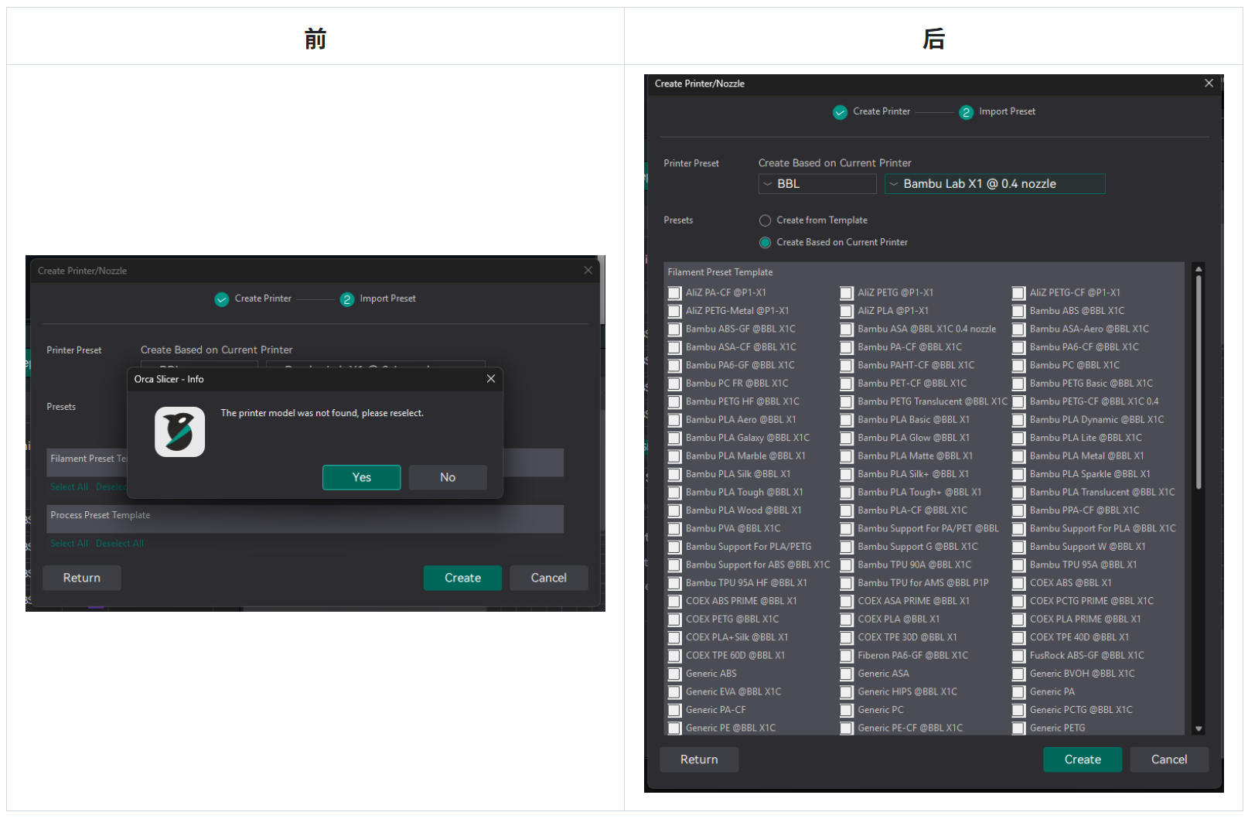
Task: Click the Import Preset step label in the left window
Action: pos(387,299)
